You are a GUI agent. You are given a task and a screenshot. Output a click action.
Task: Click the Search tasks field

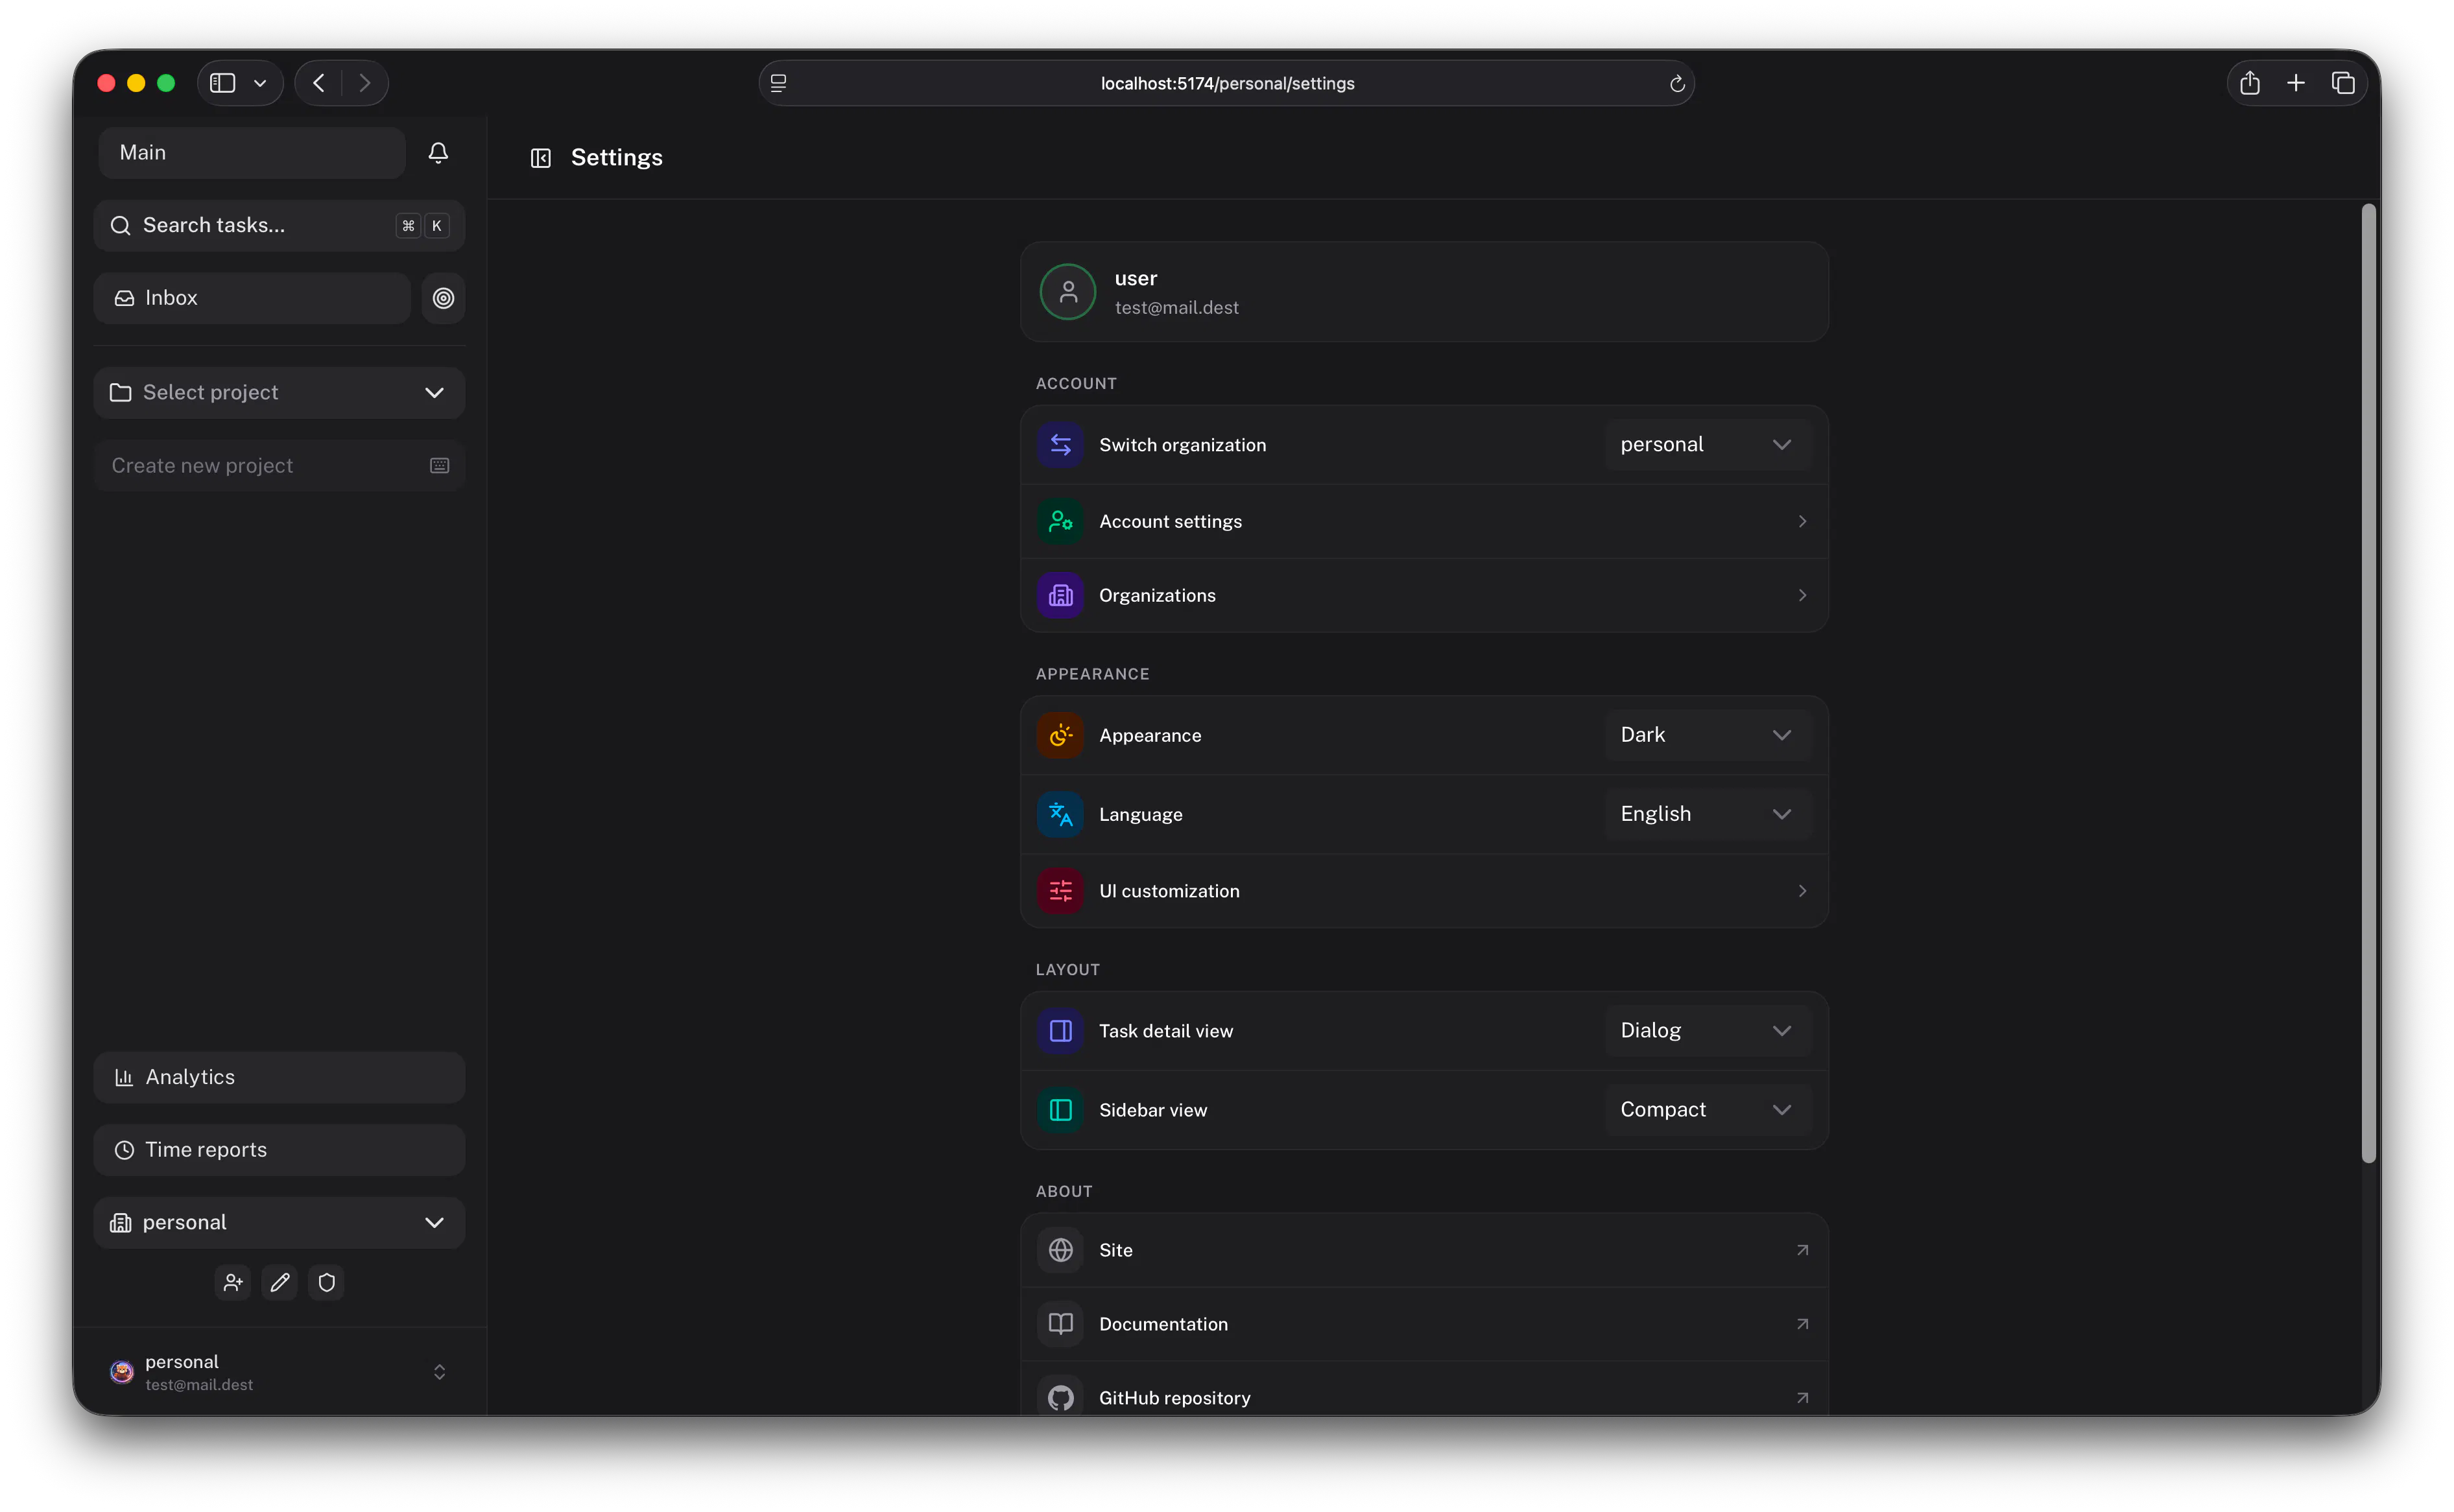tap(279, 226)
